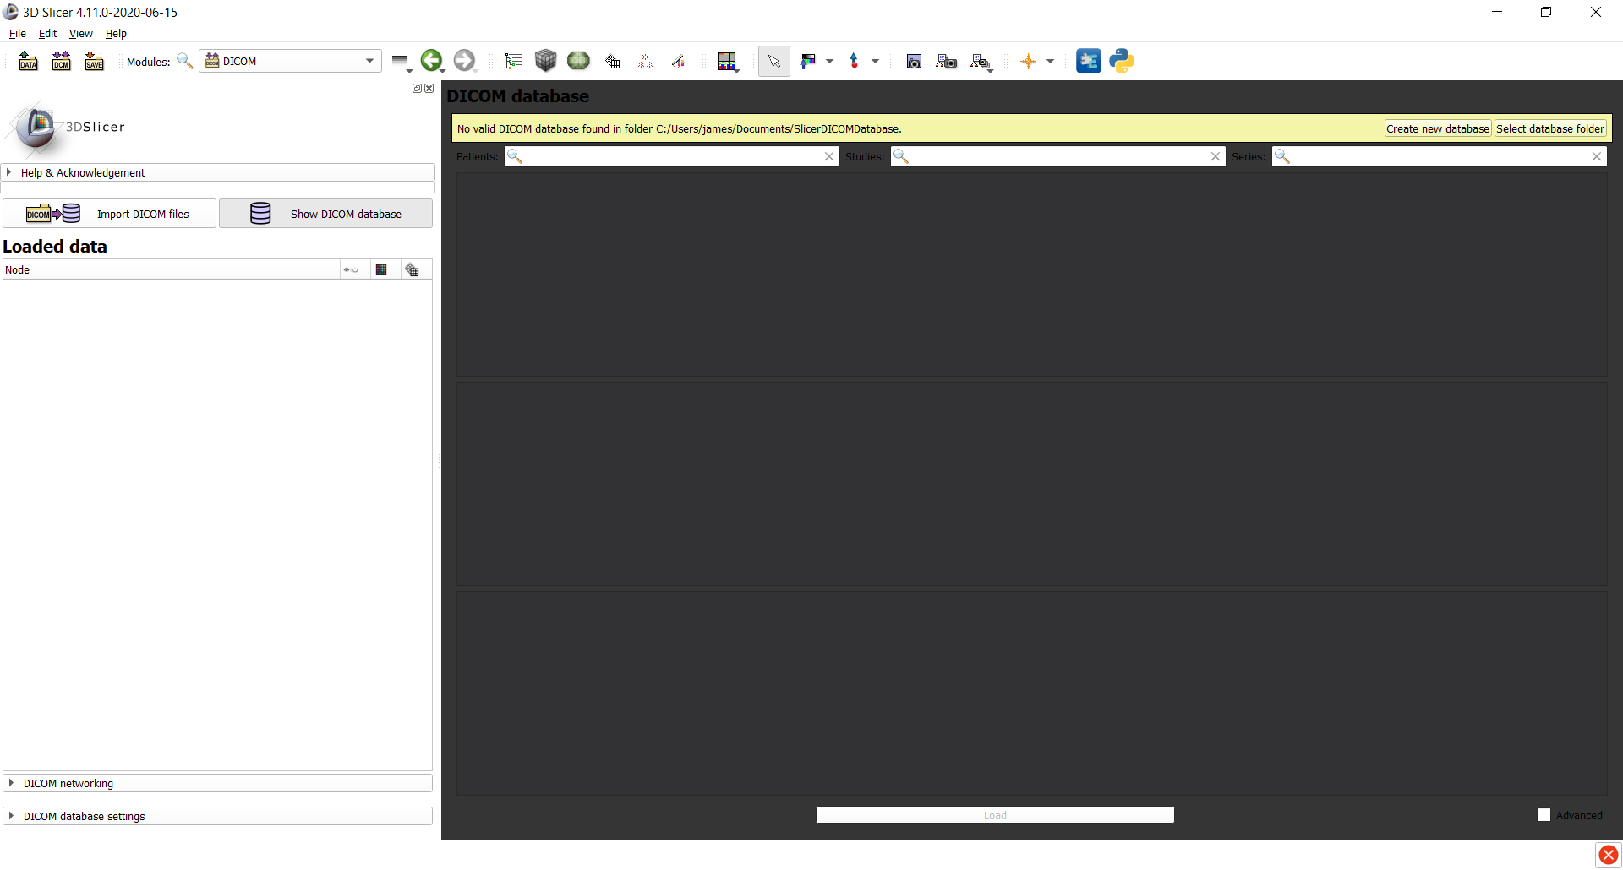Capture a screenshot with the camera icon
The height and width of the screenshot is (870, 1623).
tap(914, 61)
